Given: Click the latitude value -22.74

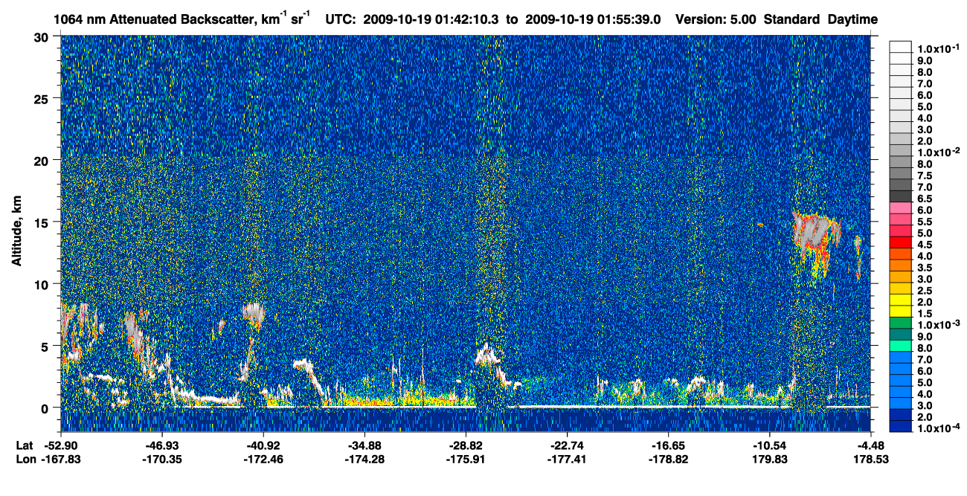Looking at the screenshot, I should pyautogui.click(x=567, y=445).
